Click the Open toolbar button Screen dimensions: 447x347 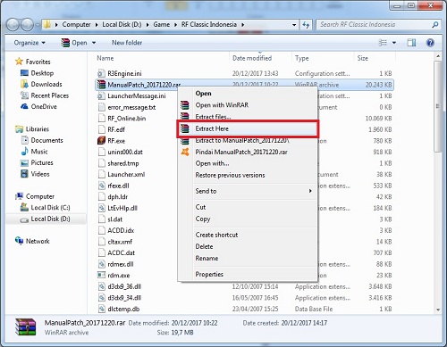[74, 43]
